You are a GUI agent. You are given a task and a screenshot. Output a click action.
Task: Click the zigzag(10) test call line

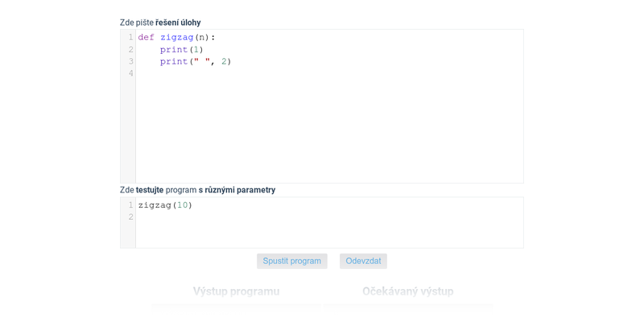[x=165, y=205]
